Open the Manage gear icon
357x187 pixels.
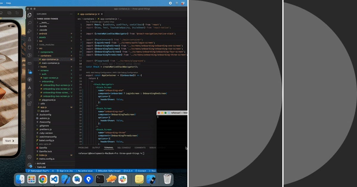29,164
